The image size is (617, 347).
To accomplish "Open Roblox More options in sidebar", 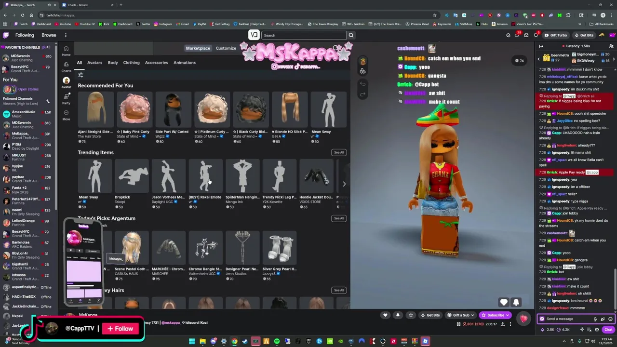I will 66,115.
